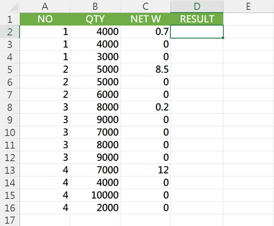Select cell B10 with value 7000

95,133
